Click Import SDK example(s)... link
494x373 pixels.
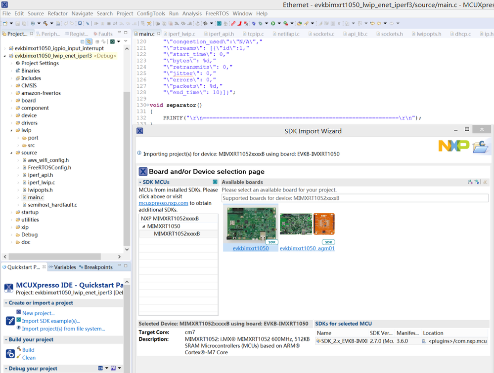click(51, 321)
